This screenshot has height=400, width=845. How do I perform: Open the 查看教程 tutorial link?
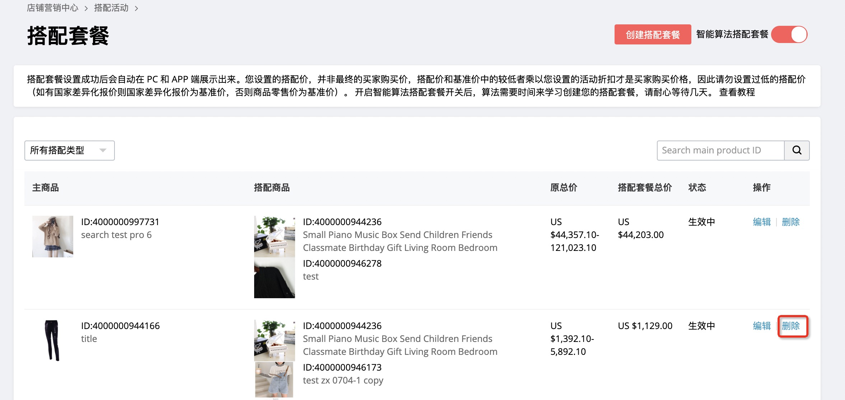click(737, 92)
